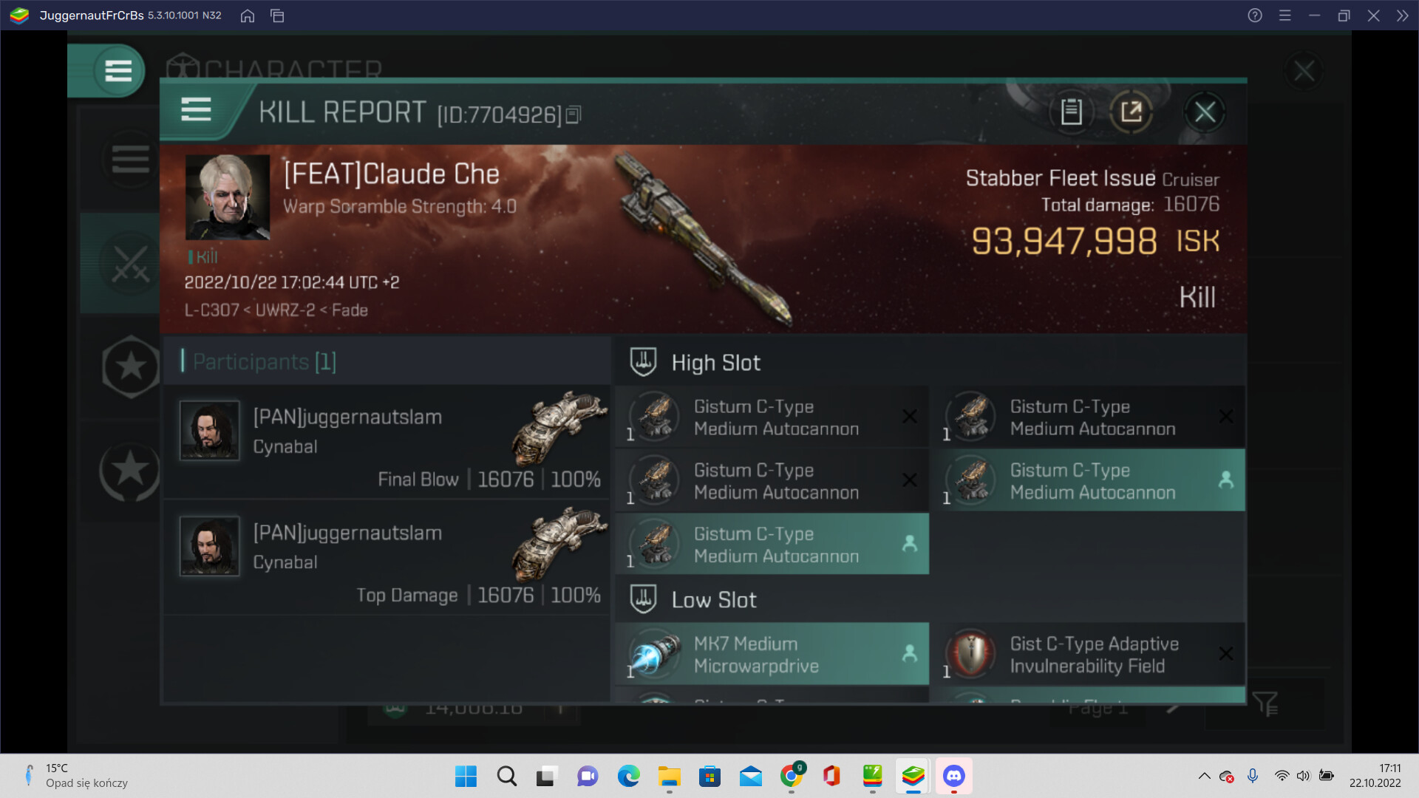Click the Low Slot section header icon
The width and height of the screenshot is (1419, 798).
(x=643, y=599)
